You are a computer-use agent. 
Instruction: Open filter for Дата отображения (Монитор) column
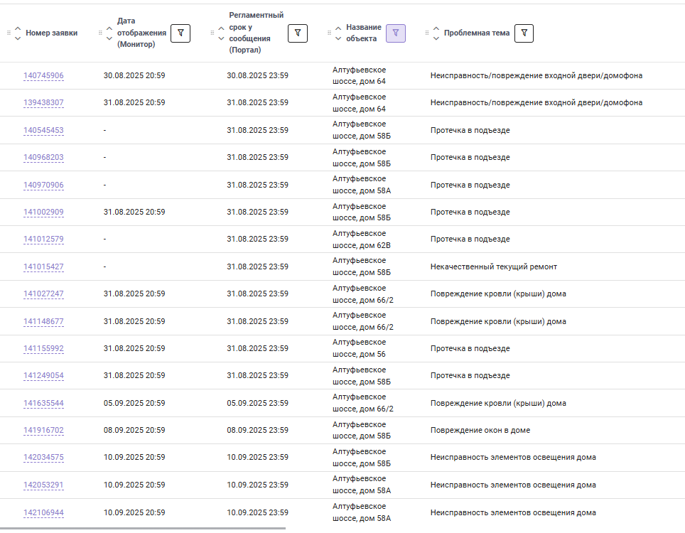(180, 33)
